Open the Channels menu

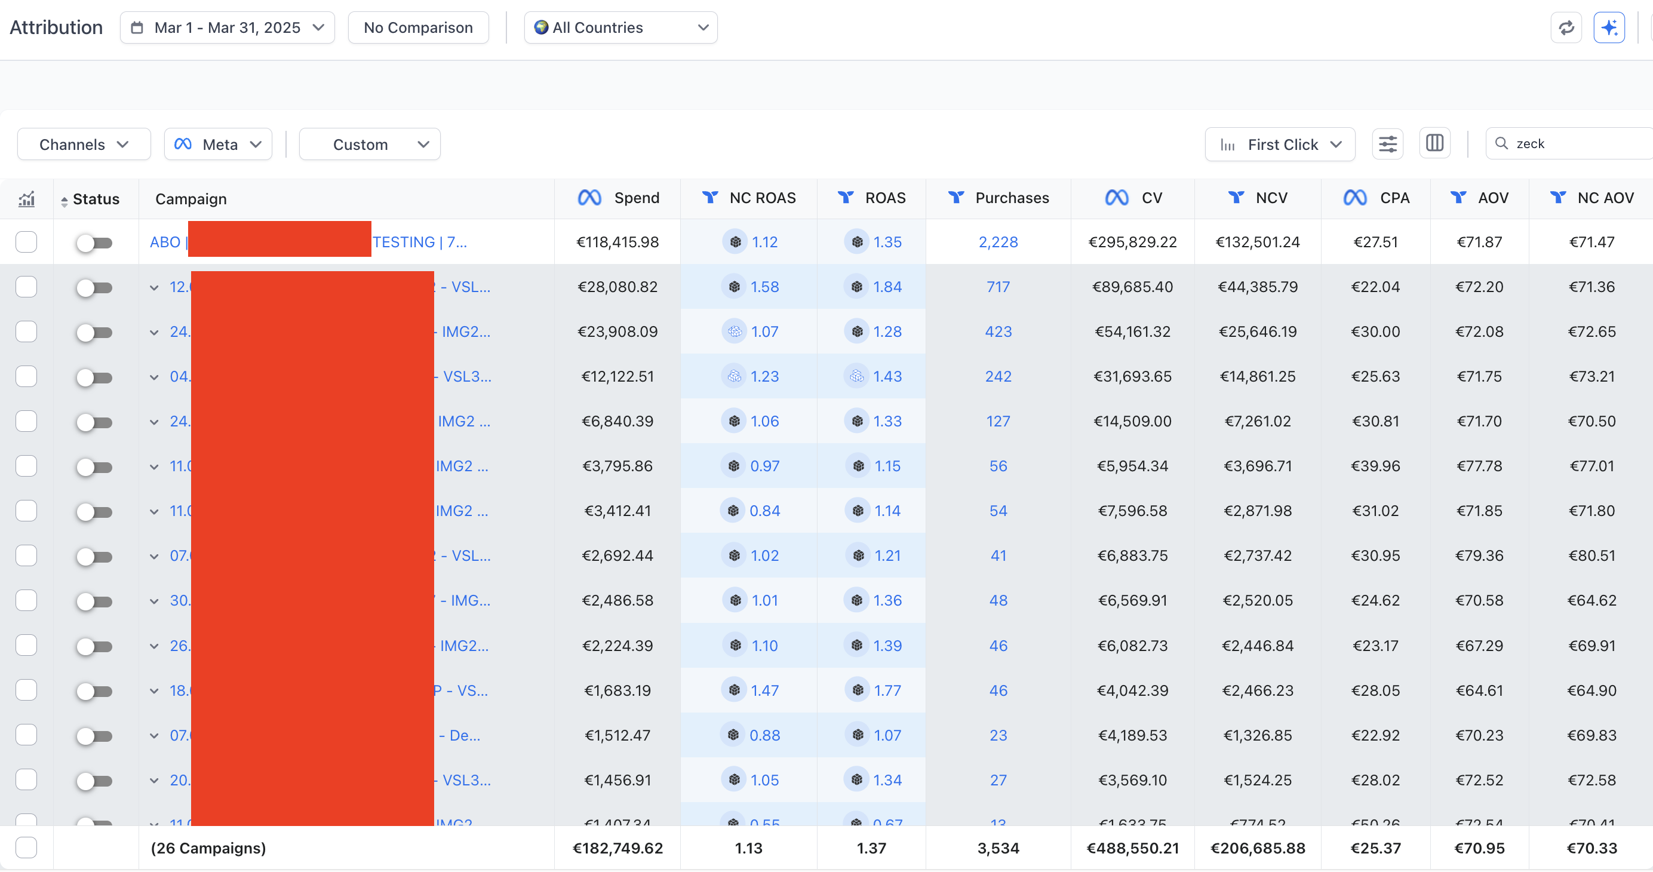[x=84, y=145]
